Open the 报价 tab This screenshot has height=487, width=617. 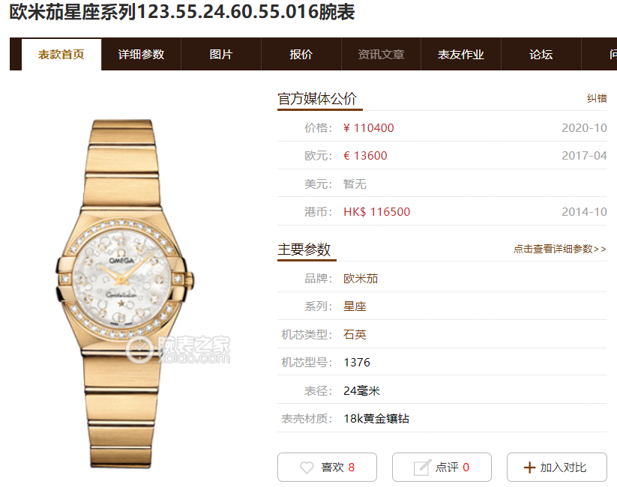(301, 54)
